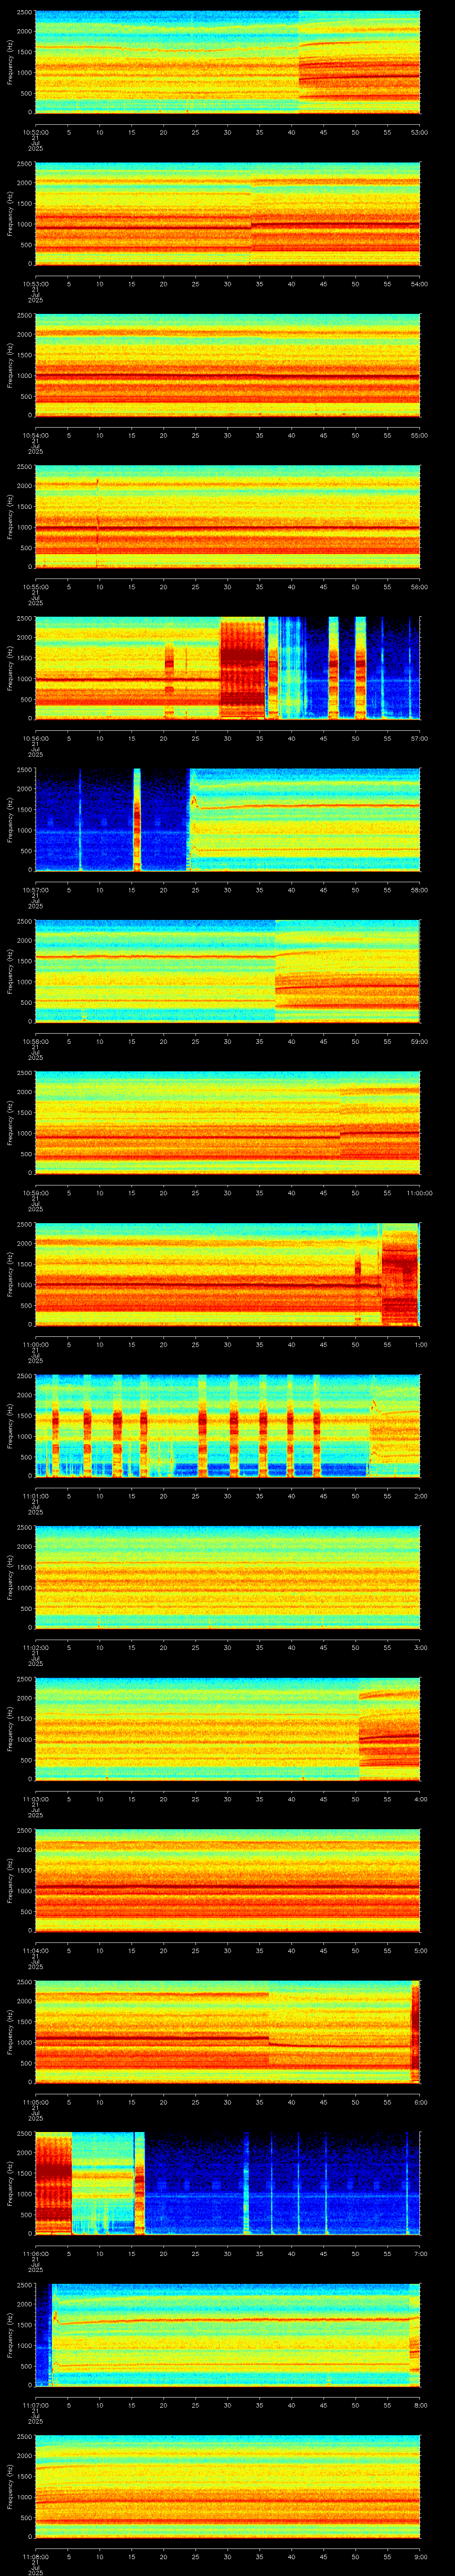Select the spectrogram panel beginning at 10:53:00

pyautogui.click(x=227, y=214)
